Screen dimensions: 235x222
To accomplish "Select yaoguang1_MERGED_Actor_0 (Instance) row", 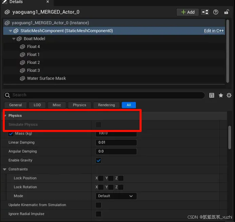I will pos(114,23).
